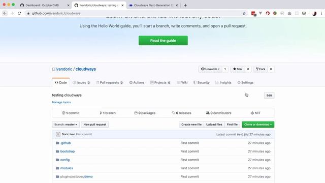Fork the repository

261,69
